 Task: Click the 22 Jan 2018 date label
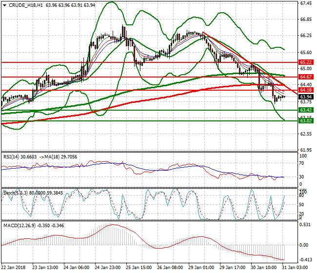click(14, 268)
